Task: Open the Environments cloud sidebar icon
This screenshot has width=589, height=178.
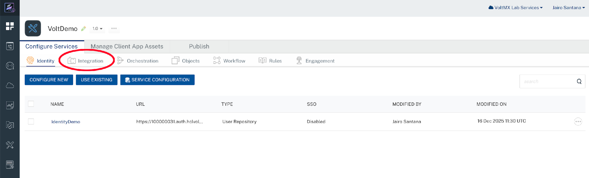Action: click(x=10, y=85)
